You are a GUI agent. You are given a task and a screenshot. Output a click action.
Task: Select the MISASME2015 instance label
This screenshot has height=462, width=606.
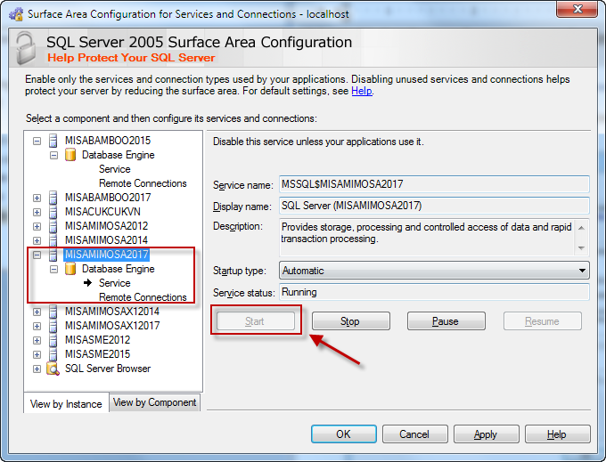click(97, 354)
